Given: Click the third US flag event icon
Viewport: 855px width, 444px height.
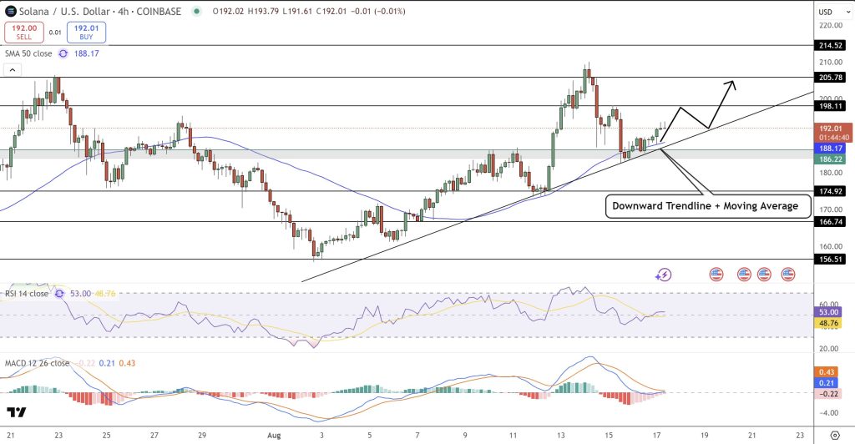Looking at the screenshot, I should 764,275.
